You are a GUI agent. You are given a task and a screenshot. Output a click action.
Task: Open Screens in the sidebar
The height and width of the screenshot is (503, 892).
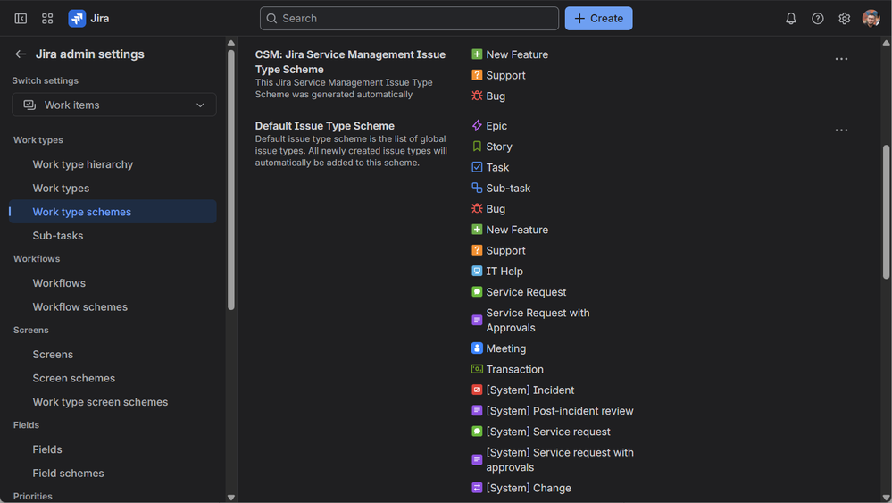click(53, 355)
